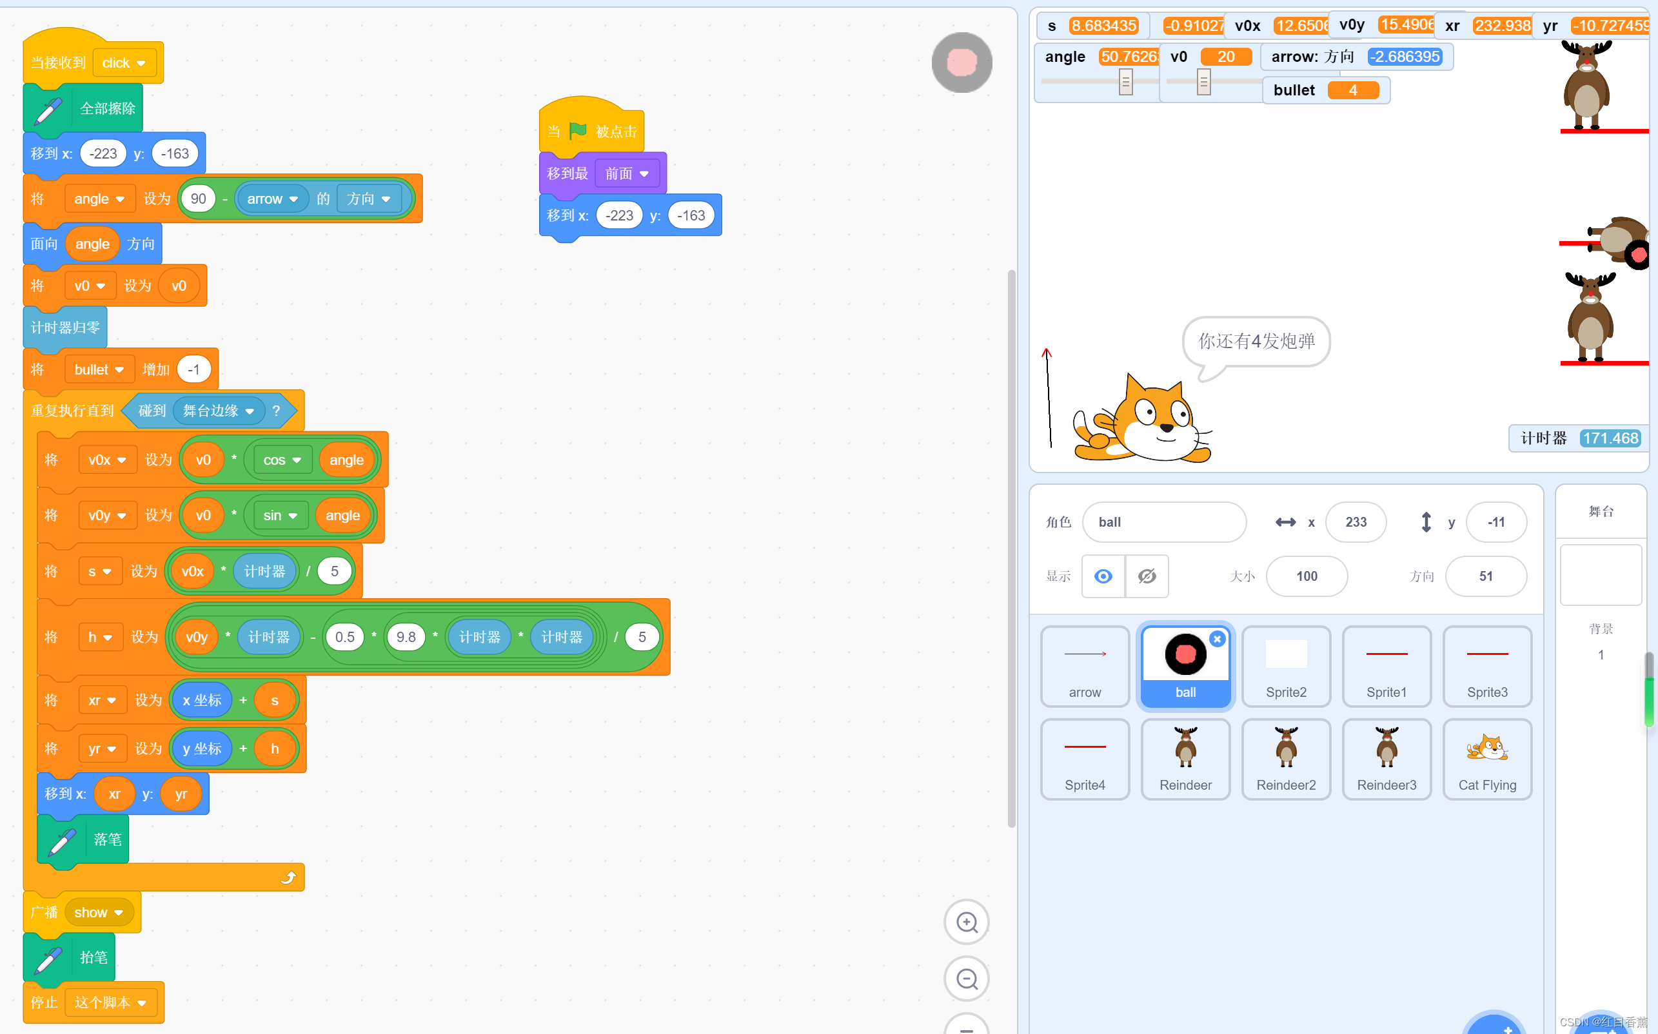This screenshot has height=1034, width=1658.
Task: Select the Reindeer2 sprite thumbnail
Action: [1285, 758]
